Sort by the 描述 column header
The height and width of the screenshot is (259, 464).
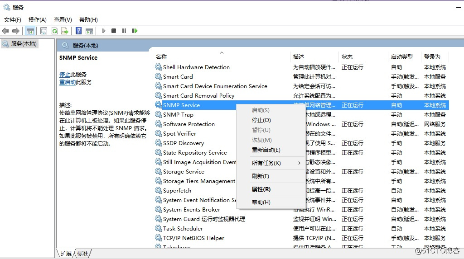click(314, 57)
